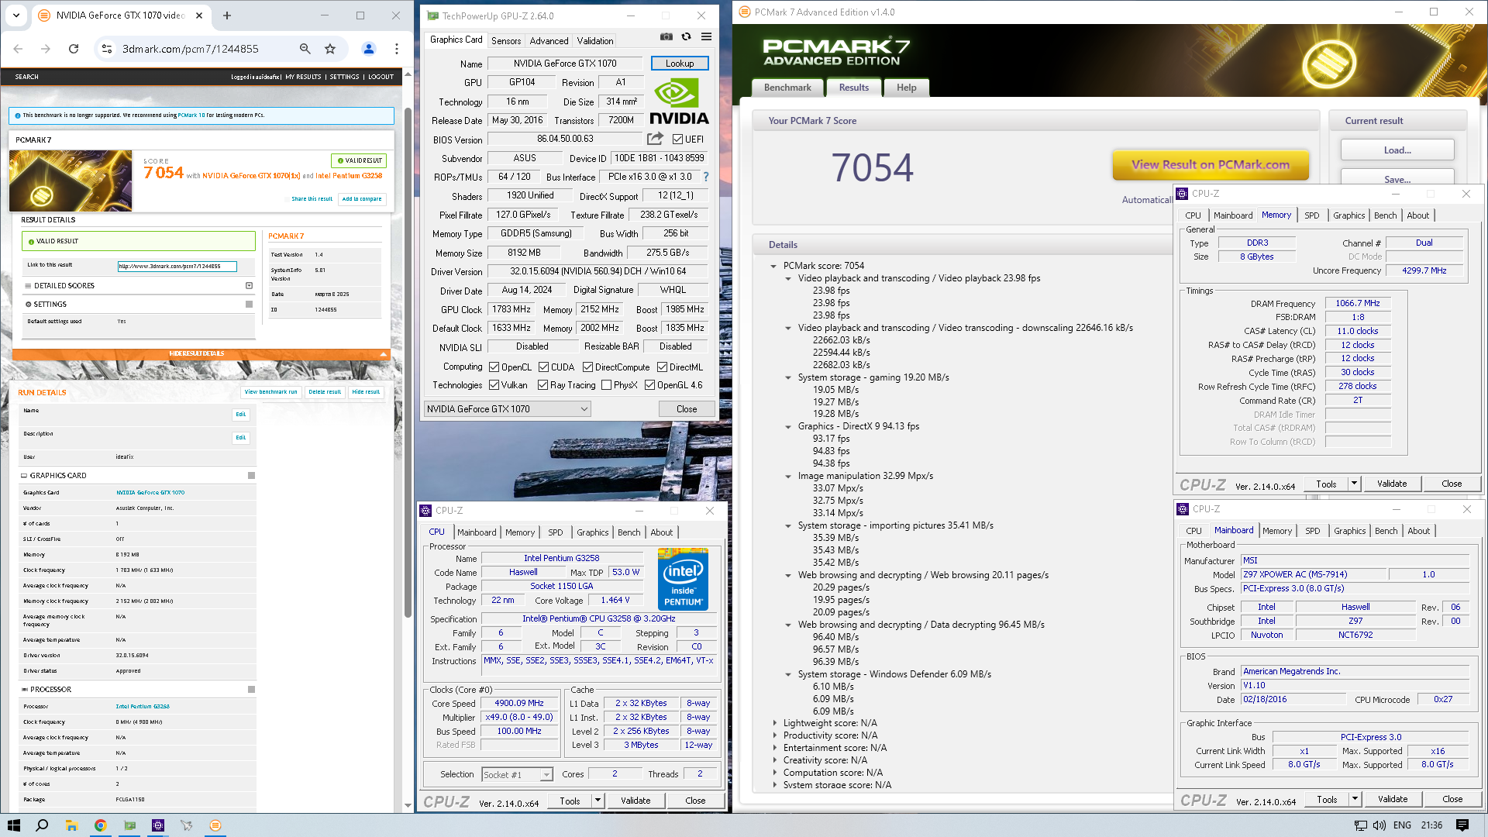Open Chrome profile avatar
The image size is (1488, 837).
pyautogui.click(x=369, y=49)
